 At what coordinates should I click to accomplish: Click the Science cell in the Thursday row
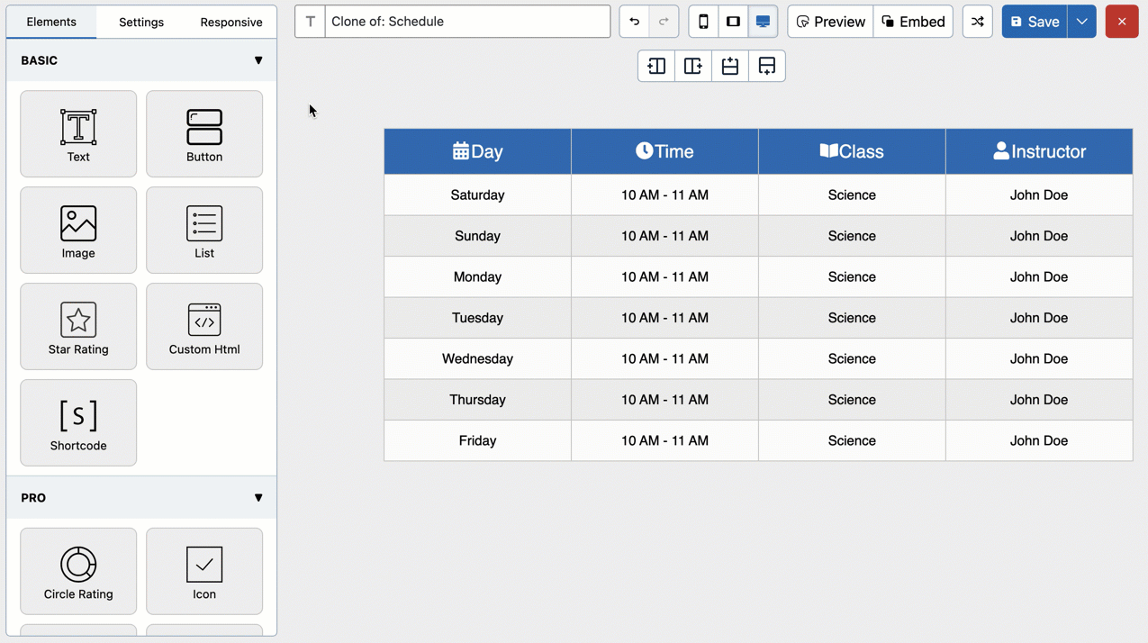852,400
